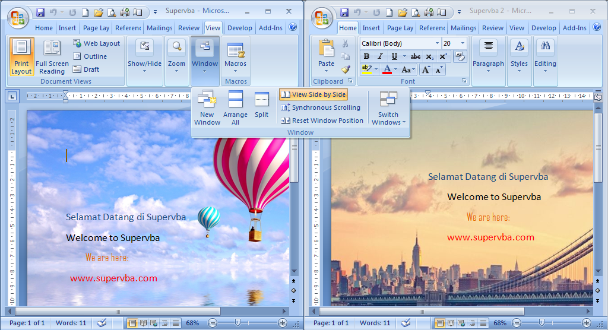The height and width of the screenshot is (330, 608).
Task: Toggle Italic formatting
Action: coord(380,56)
